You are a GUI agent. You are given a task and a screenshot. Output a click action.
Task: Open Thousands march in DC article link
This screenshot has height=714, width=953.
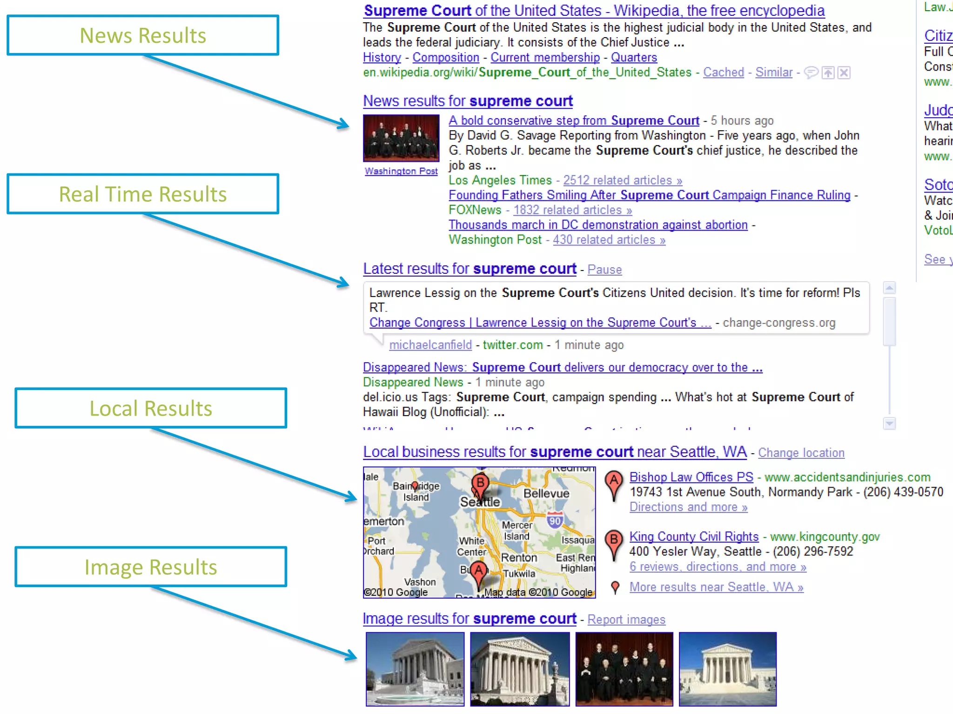(598, 225)
